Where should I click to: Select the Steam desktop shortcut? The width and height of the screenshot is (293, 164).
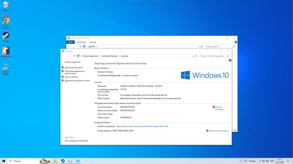point(6,37)
